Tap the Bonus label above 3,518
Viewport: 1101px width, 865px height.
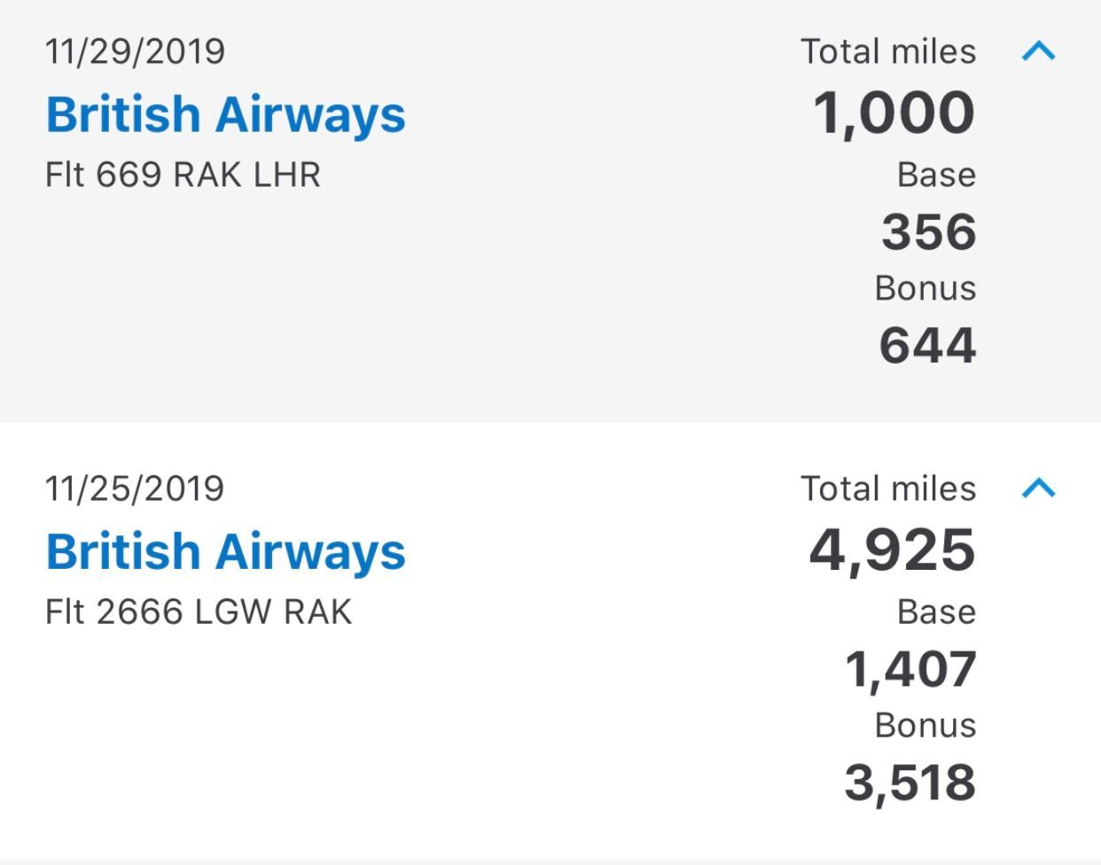click(925, 725)
